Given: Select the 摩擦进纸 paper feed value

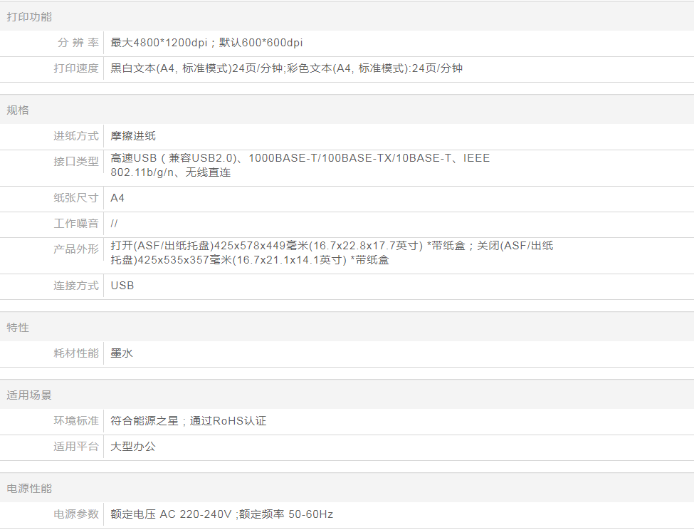Looking at the screenshot, I should (x=133, y=136).
